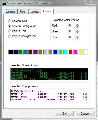Viewport: 98px width, 120px height.
Task: Click the Command Prompt title bar icon
Action: pos(4,4)
